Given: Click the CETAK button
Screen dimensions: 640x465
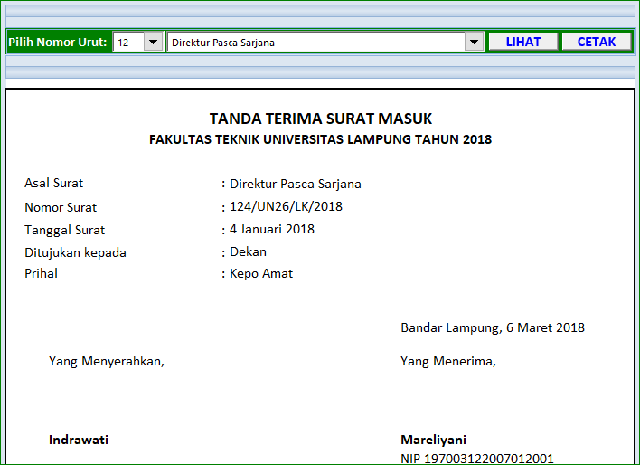Looking at the screenshot, I should click(597, 42).
